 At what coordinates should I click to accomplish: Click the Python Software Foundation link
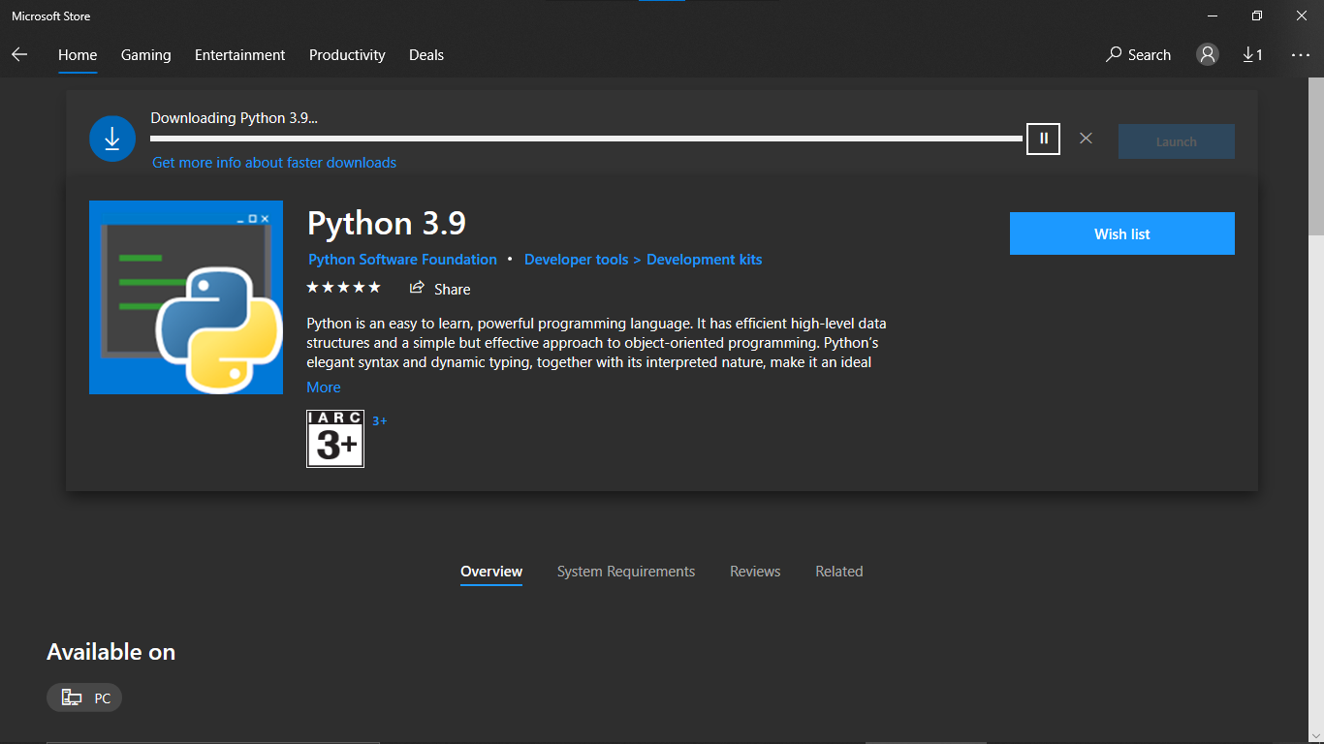(x=402, y=259)
